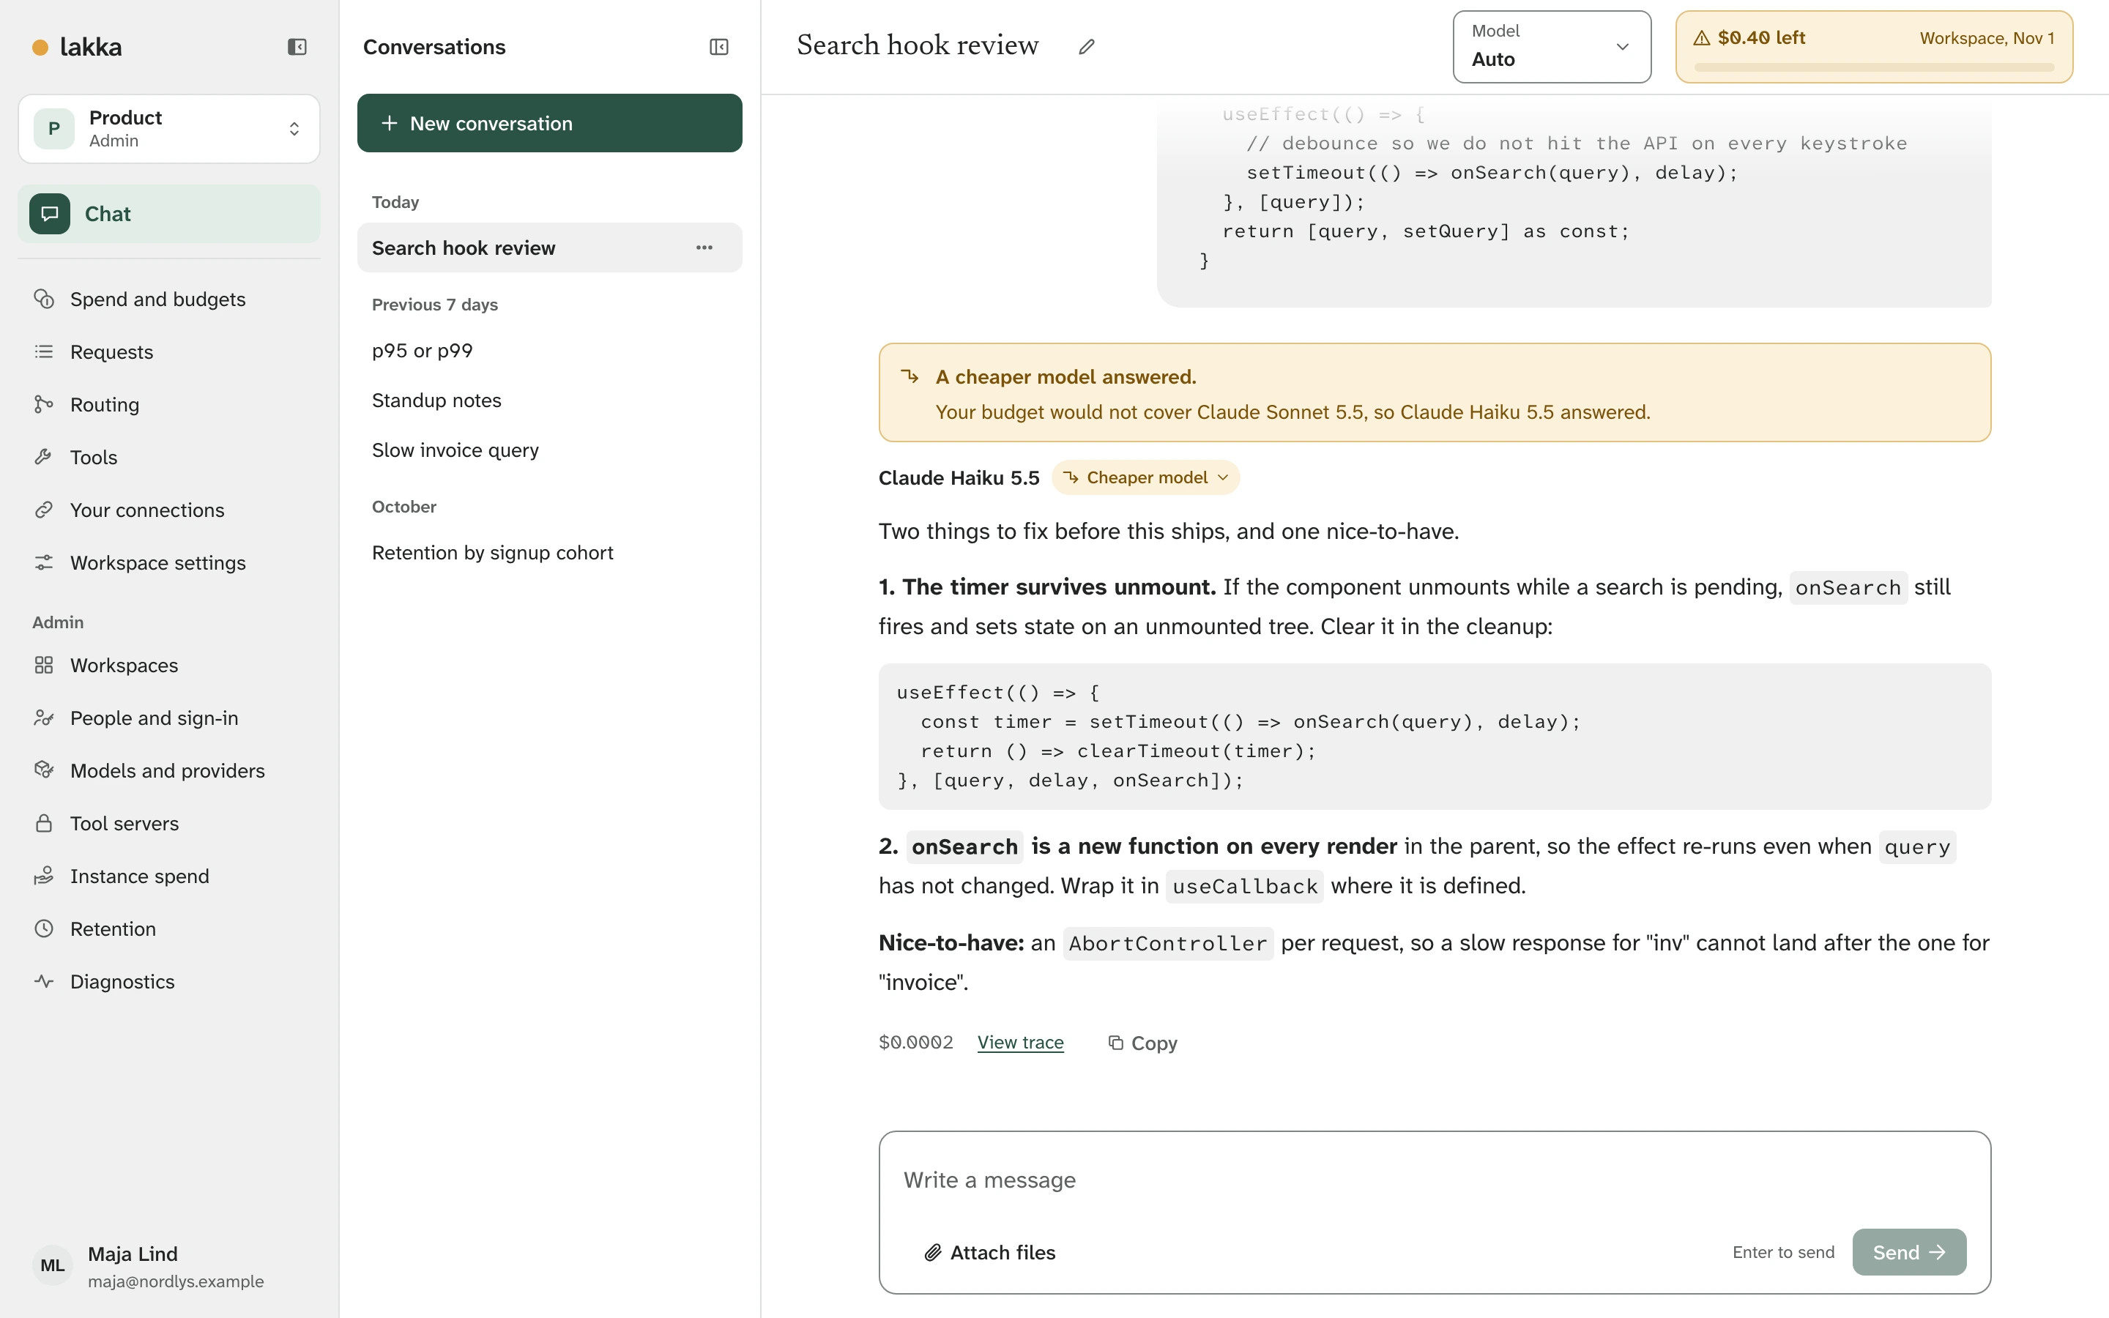This screenshot has width=2109, height=1318.
Task: Open Diagnostics
Action: [x=169, y=981]
